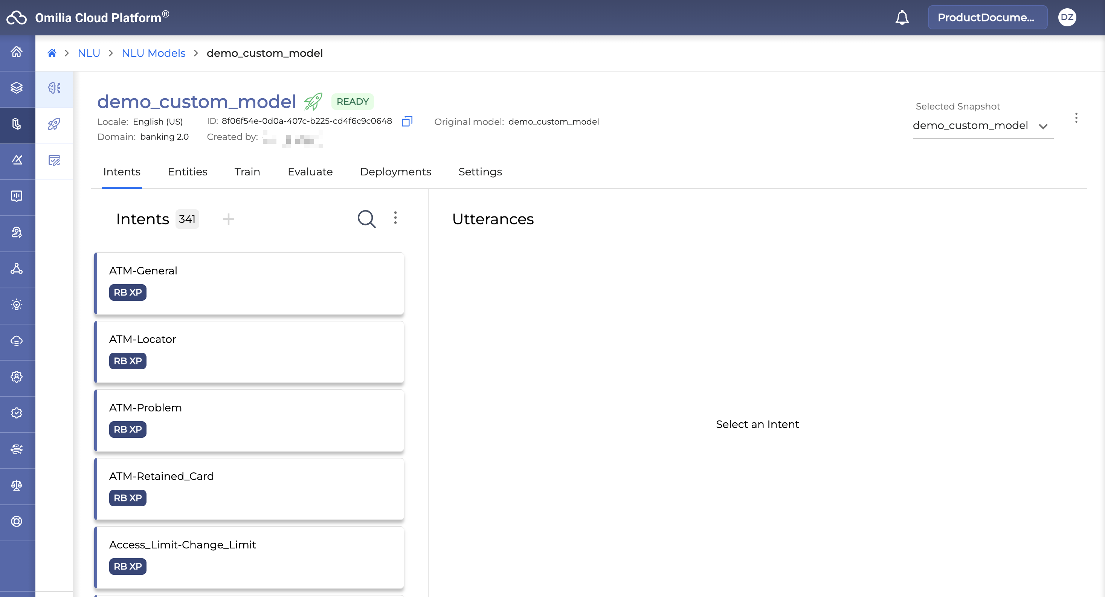The image size is (1105, 597).
Task: Open the intents kebab options menu
Action: [x=395, y=218]
